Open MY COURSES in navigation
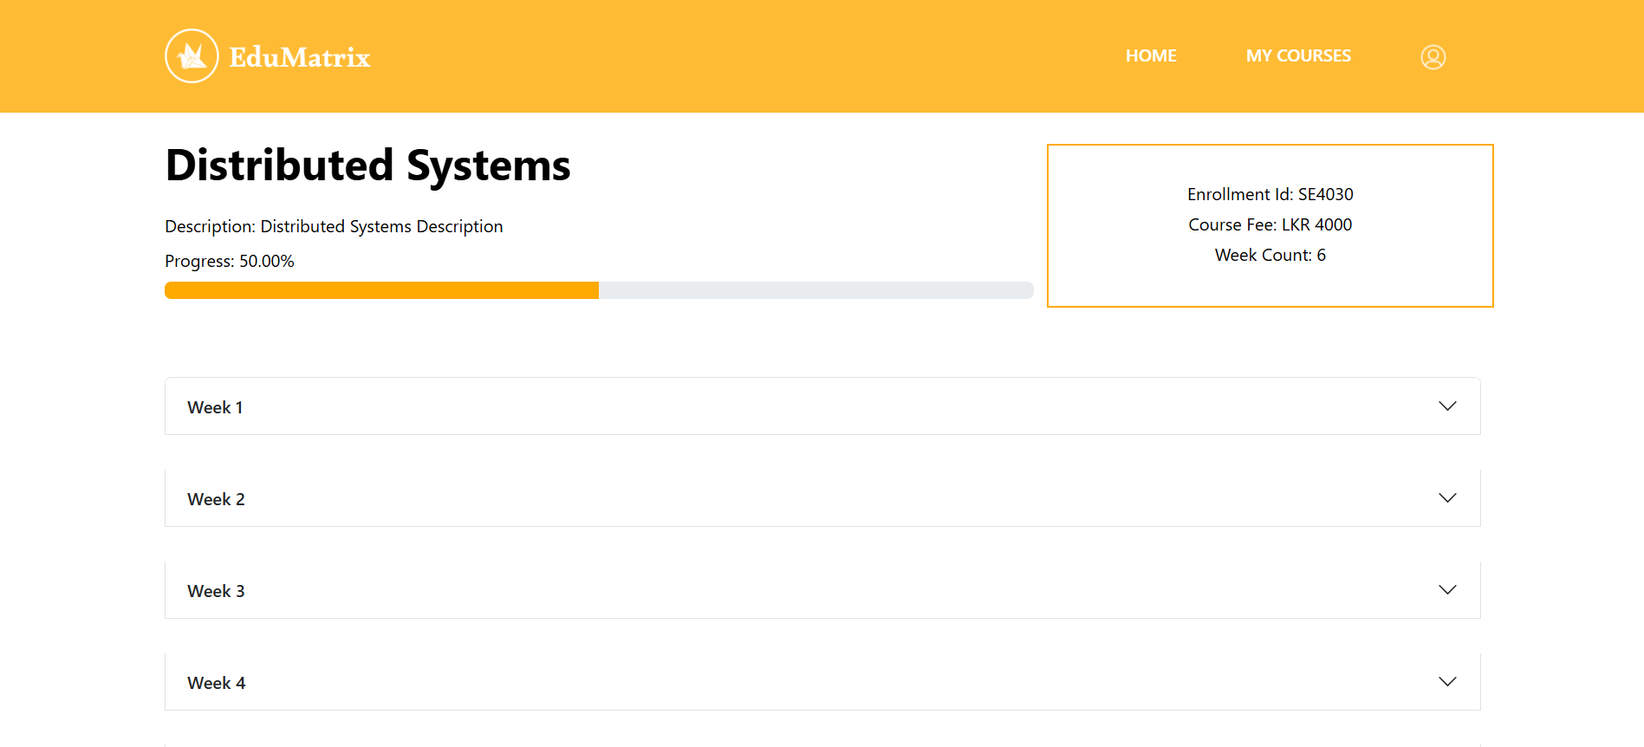The height and width of the screenshot is (747, 1644). [1298, 56]
